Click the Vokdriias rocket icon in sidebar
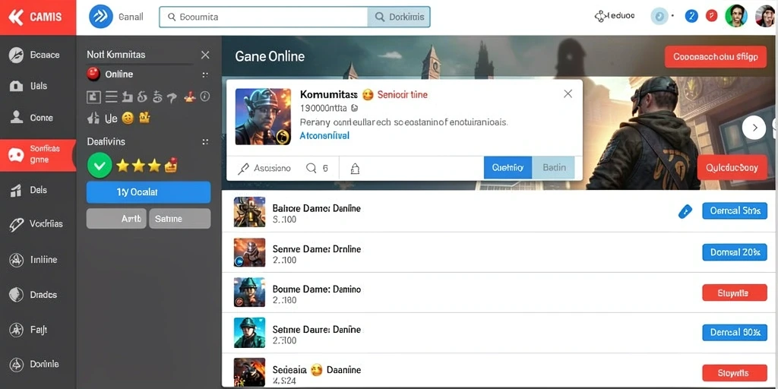This screenshot has width=778, height=389. (x=17, y=224)
